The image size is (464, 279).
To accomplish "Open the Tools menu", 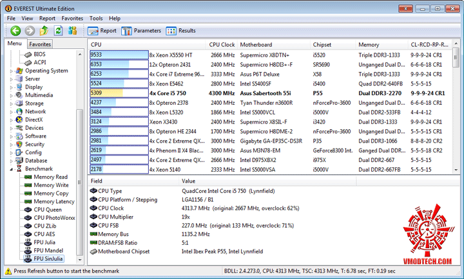I will [x=96, y=18].
